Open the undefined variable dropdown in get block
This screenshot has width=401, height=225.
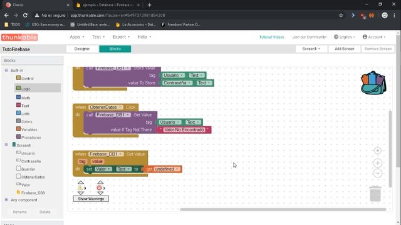[167, 169]
